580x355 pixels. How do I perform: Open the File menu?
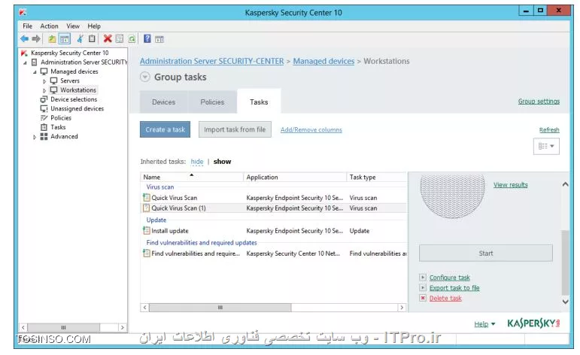27,26
